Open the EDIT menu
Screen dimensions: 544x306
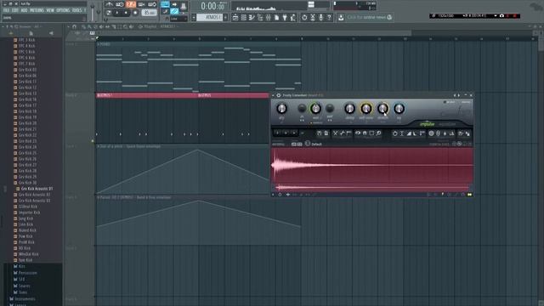(x=15, y=10)
